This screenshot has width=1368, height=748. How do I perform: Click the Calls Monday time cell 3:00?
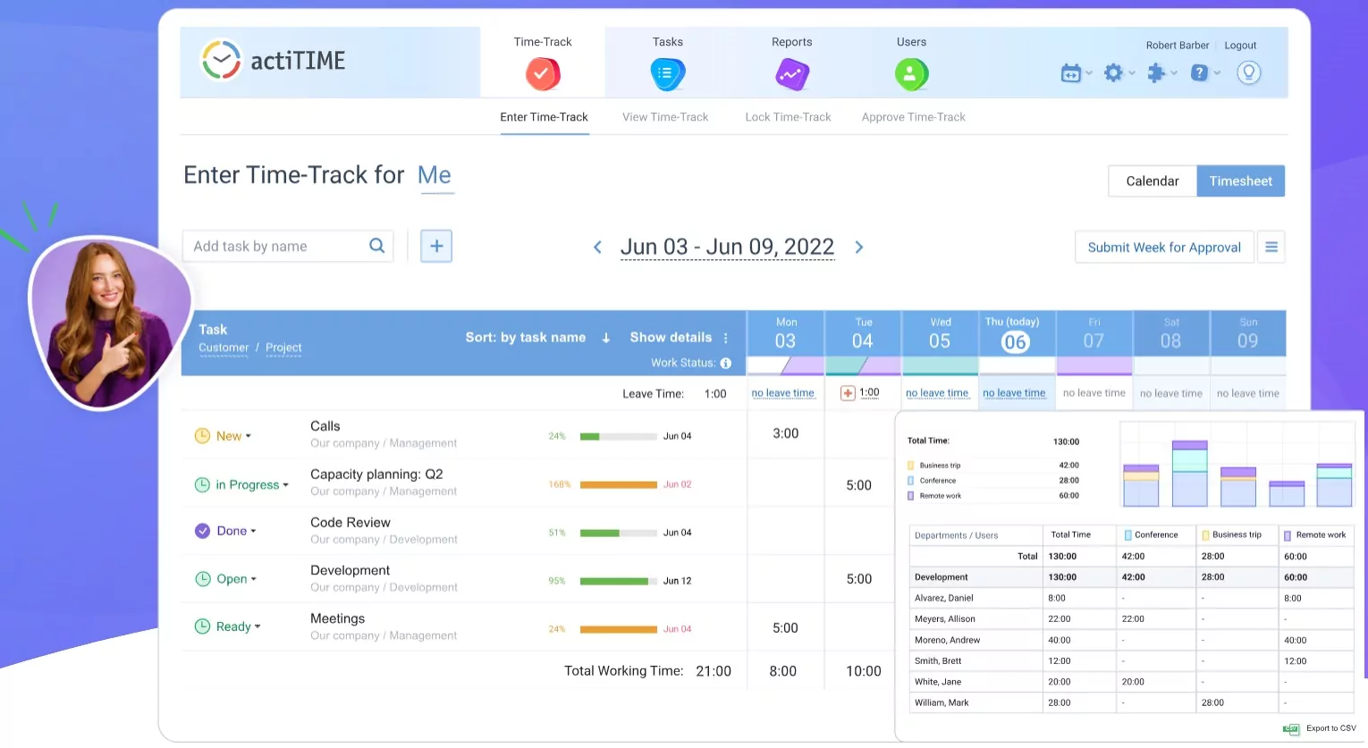785,433
